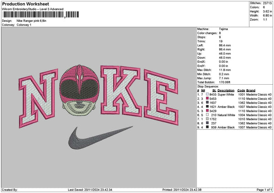
Task: Click the Colors count '6'
Action: coord(263,7)
